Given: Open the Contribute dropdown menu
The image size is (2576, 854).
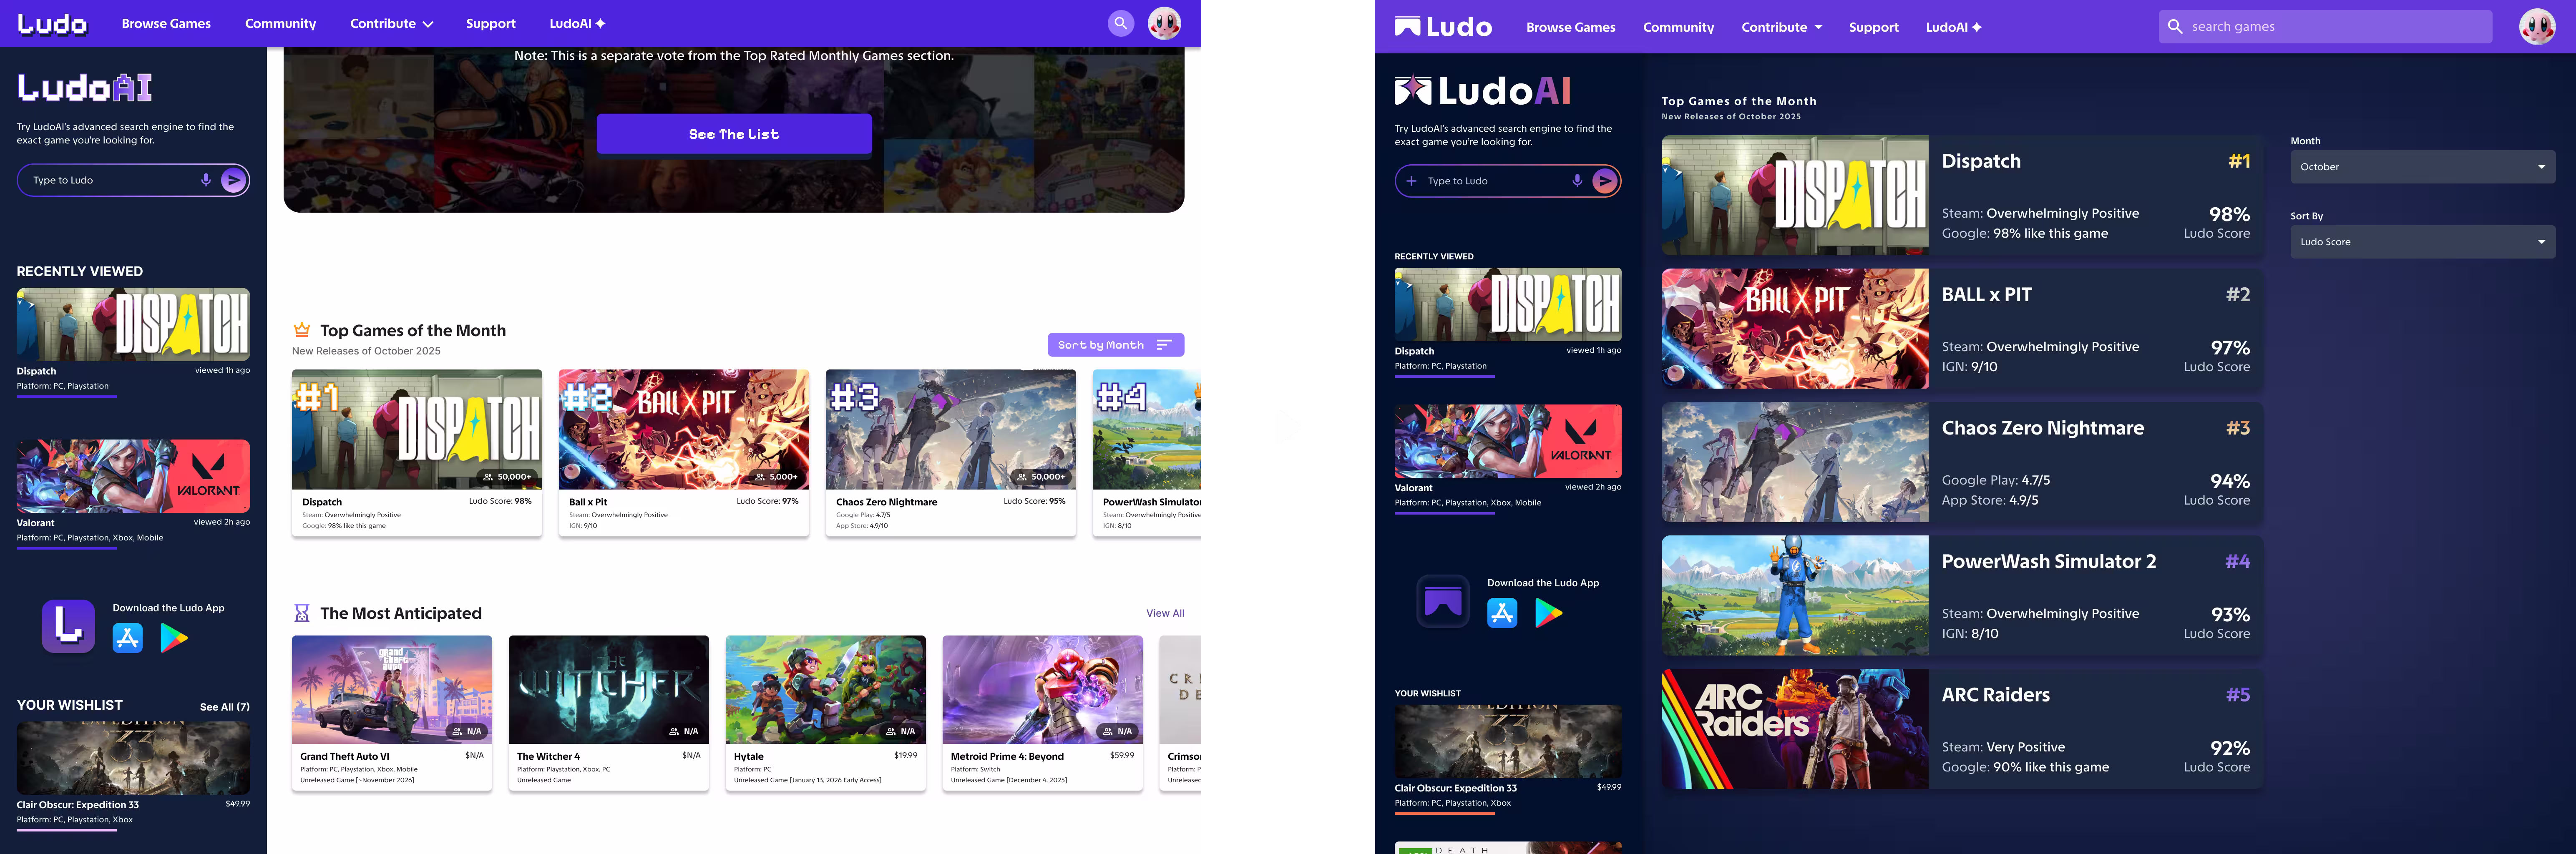Looking at the screenshot, I should coord(391,23).
